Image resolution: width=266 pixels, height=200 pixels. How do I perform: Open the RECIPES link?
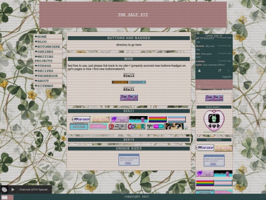[48, 71]
